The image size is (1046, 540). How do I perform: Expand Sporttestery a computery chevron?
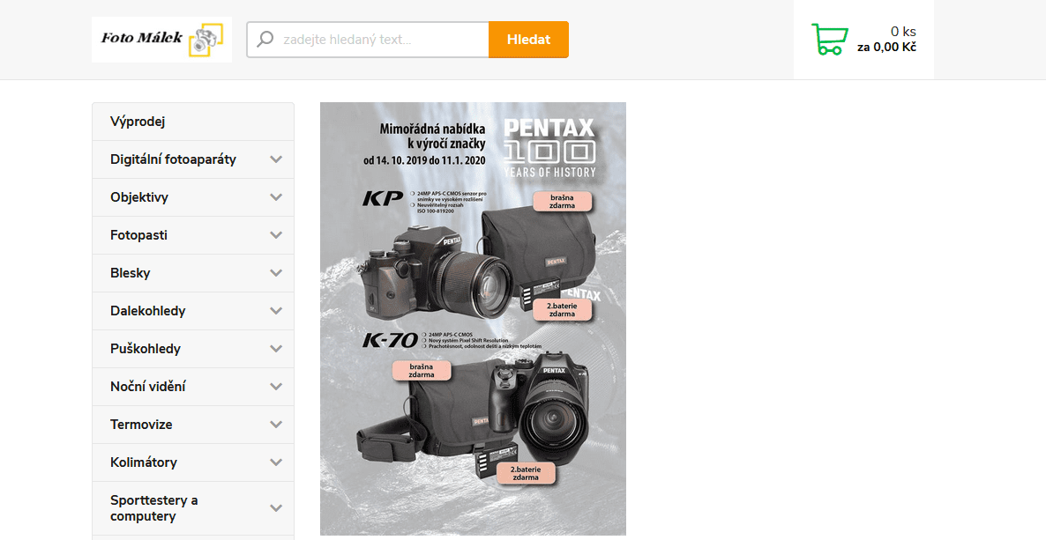point(276,508)
